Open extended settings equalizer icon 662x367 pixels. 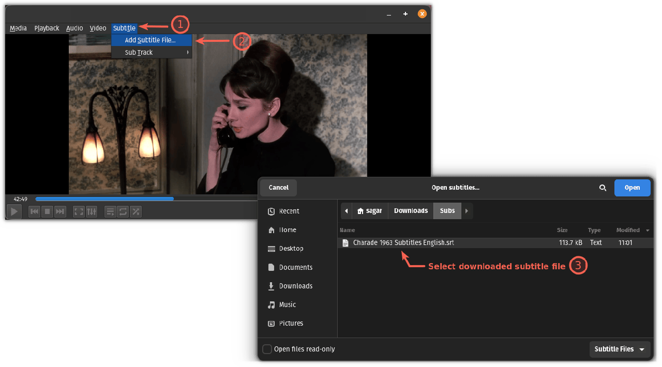click(92, 211)
